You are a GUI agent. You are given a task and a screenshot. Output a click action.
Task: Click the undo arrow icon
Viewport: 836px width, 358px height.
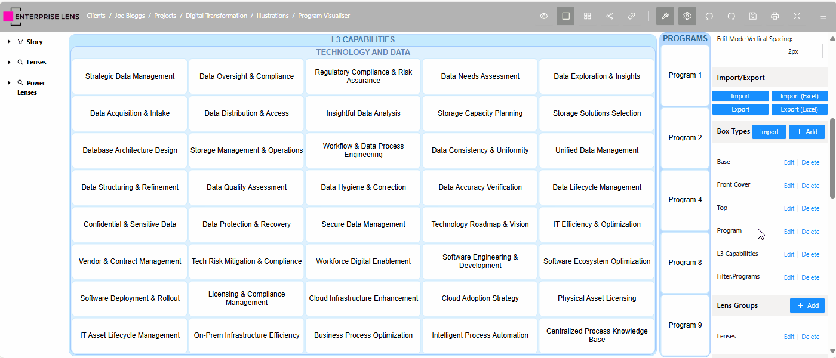pos(709,16)
